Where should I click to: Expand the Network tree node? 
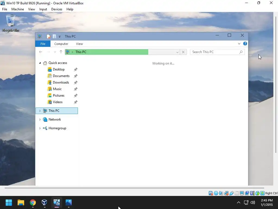coord(40,120)
